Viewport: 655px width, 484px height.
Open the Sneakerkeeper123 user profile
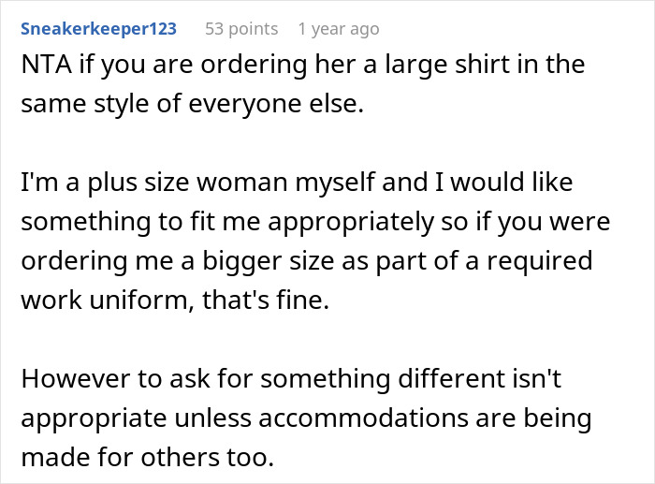click(x=98, y=28)
